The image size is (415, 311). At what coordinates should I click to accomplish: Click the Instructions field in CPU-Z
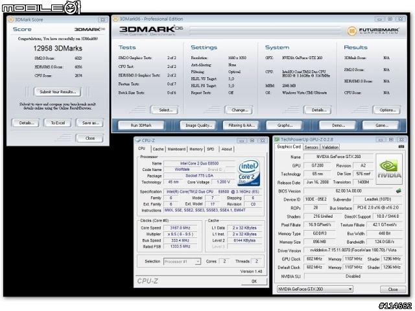coord(213,210)
